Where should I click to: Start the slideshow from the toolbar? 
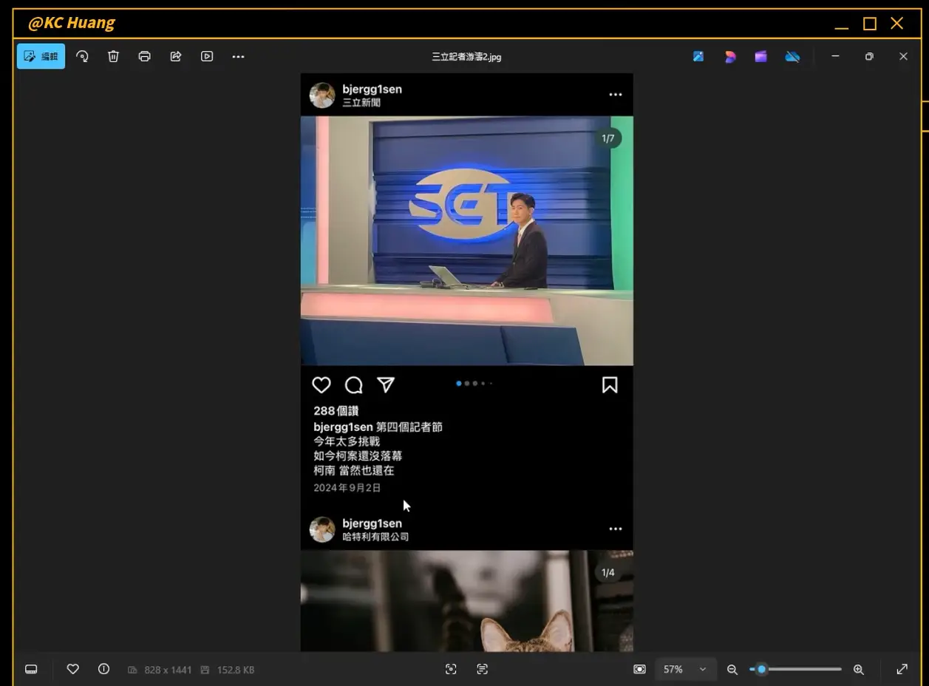pyautogui.click(x=207, y=56)
